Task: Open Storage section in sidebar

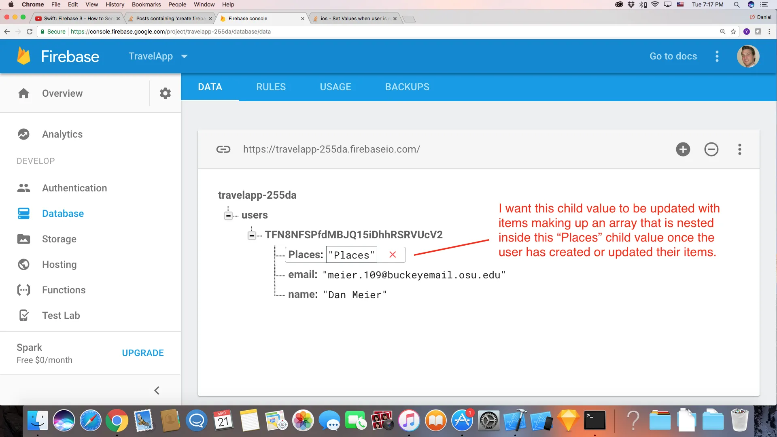Action: (59, 239)
